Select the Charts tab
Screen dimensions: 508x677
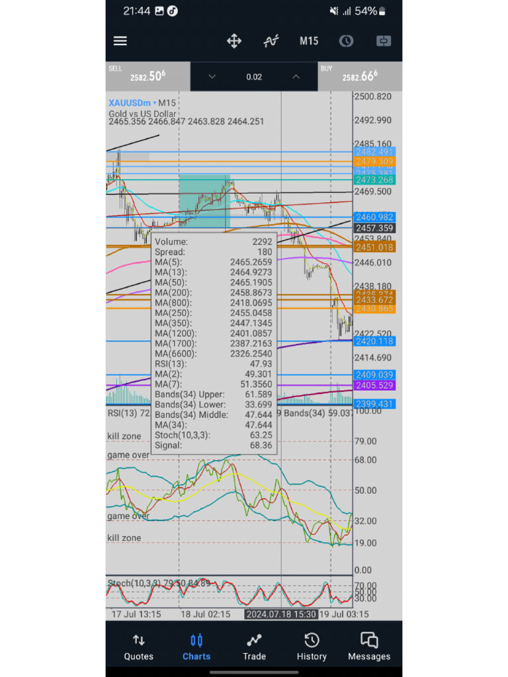196,647
